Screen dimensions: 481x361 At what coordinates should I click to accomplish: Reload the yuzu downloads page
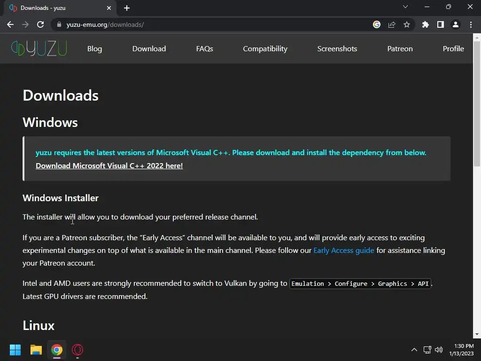point(40,24)
